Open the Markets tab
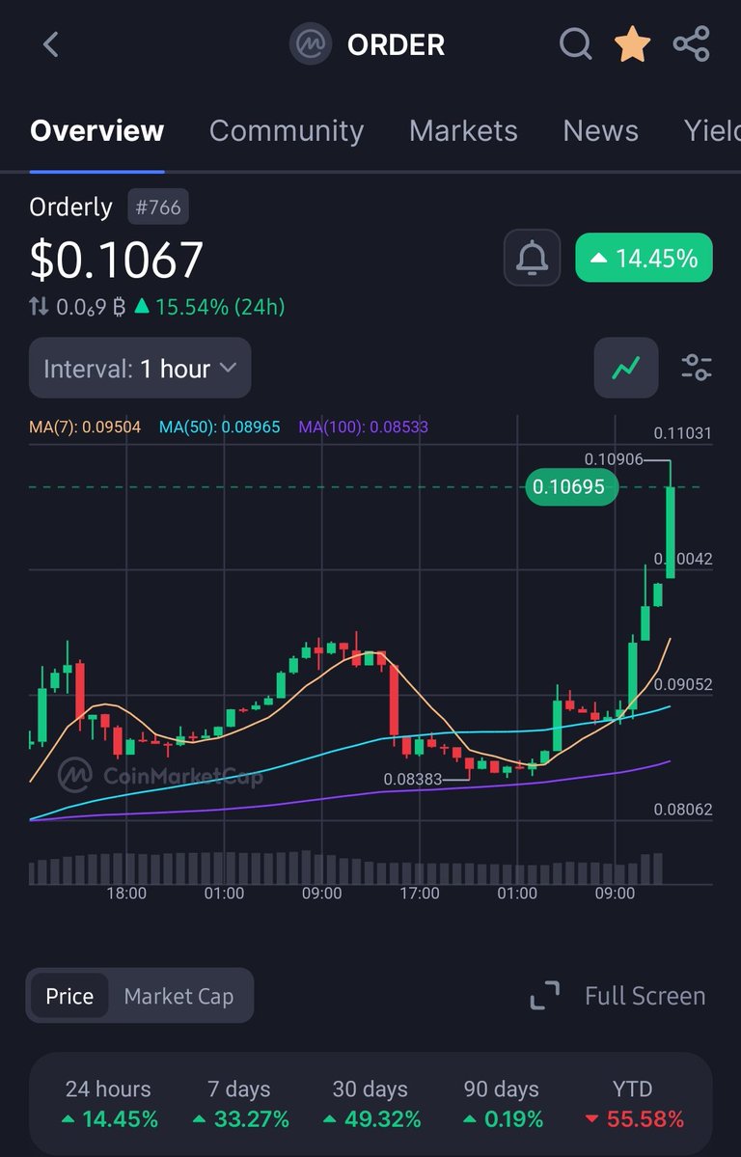This screenshot has height=1157, width=741. coord(463,130)
